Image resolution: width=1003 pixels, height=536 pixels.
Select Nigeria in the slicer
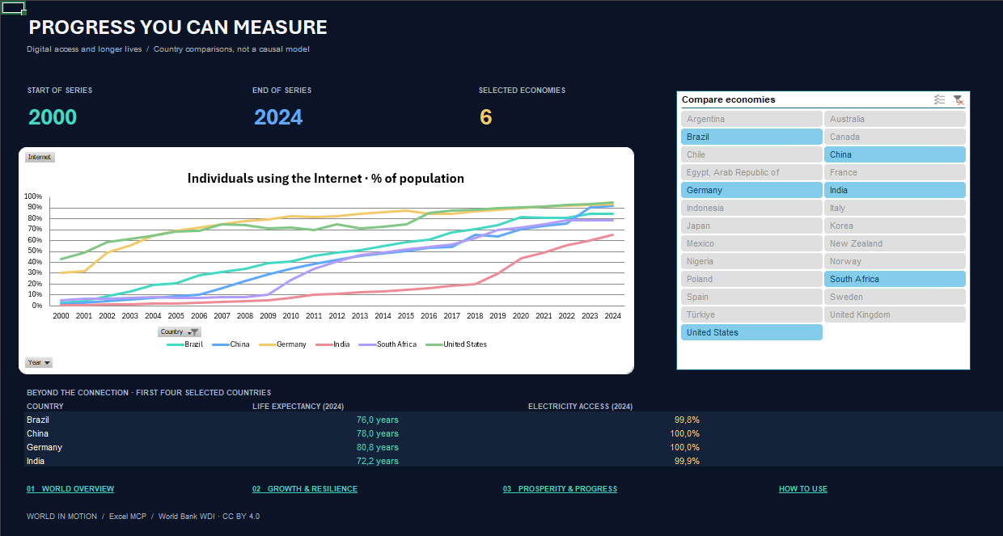point(751,261)
